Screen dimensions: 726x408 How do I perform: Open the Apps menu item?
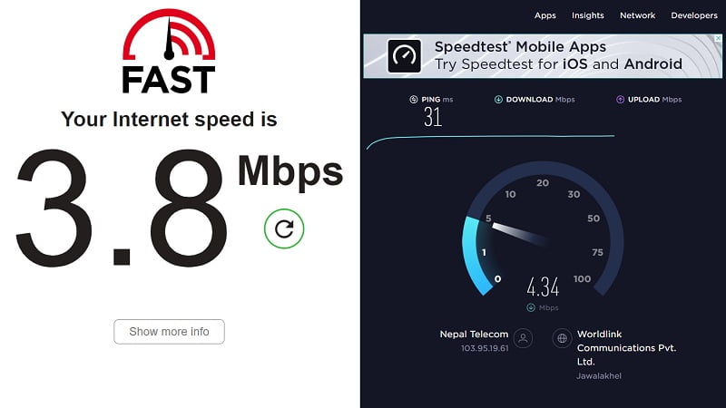[x=545, y=15]
